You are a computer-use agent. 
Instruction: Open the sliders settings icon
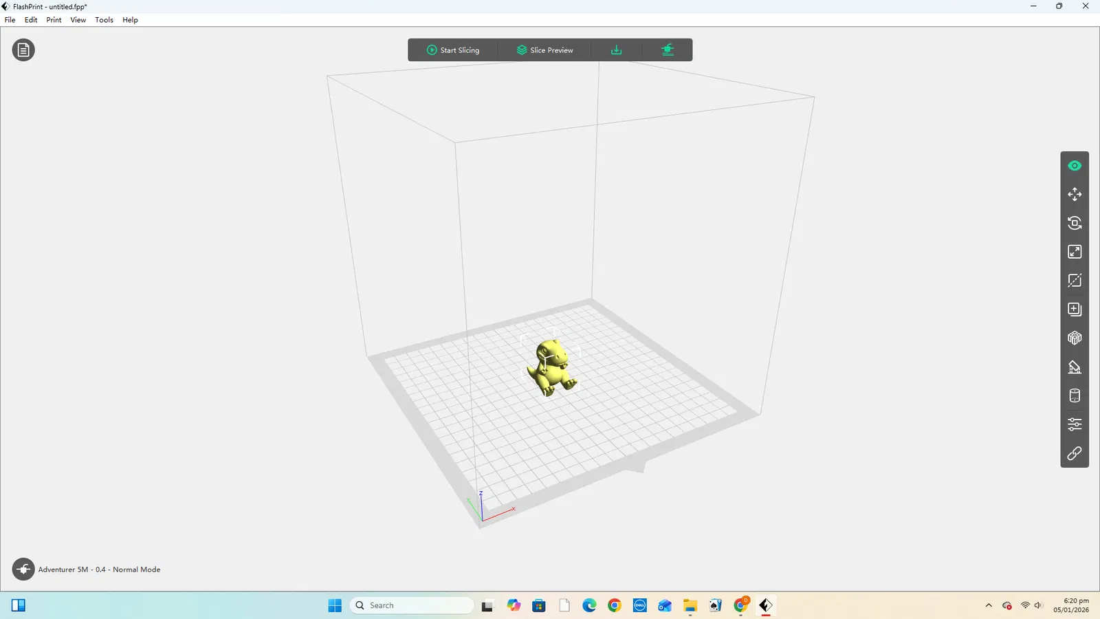click(1075, 424)
